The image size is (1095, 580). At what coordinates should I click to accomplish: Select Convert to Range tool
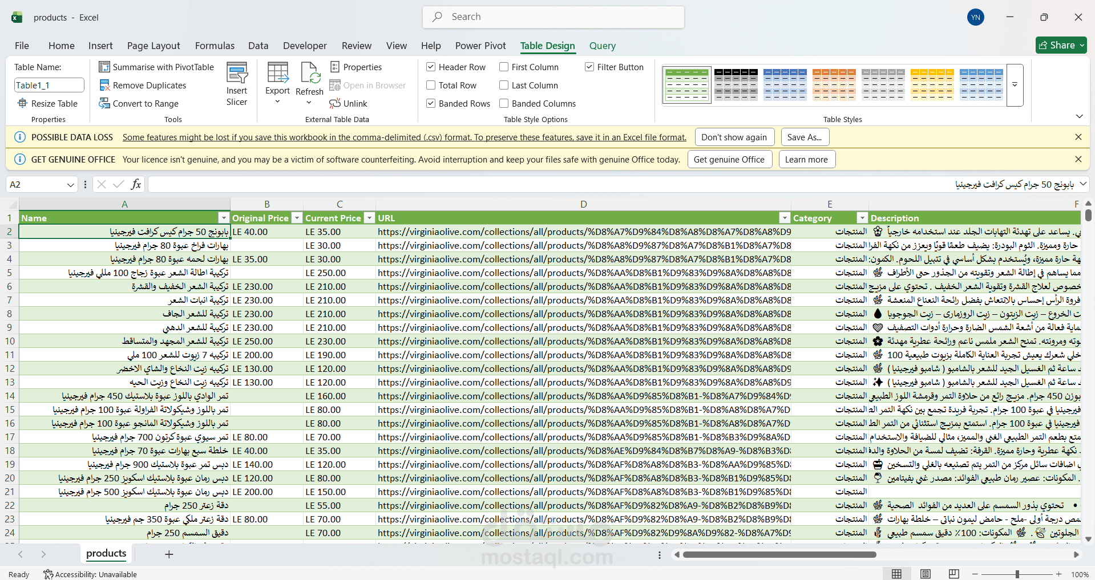coord(139,104)
